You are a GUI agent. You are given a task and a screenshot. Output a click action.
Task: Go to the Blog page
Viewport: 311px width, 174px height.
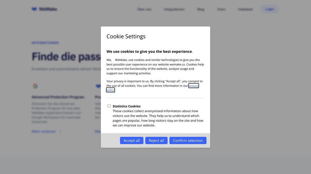tap(201, 9)
